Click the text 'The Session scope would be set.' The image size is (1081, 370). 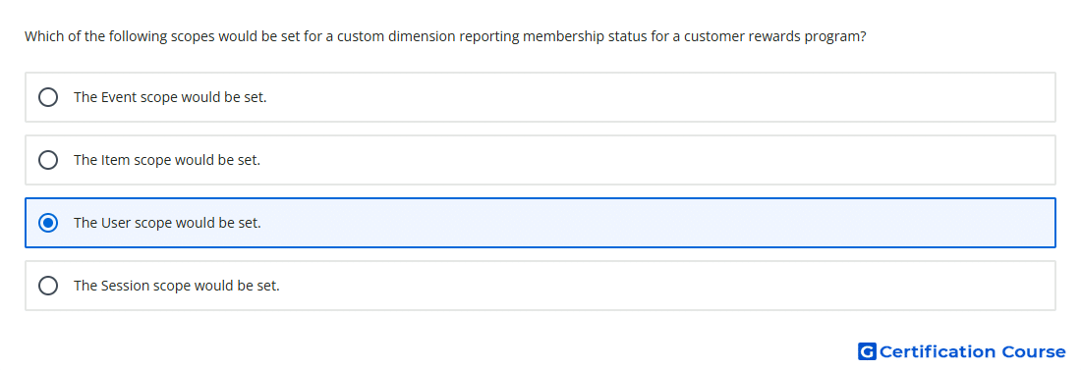pyautogui.click(x=177, y=286)
